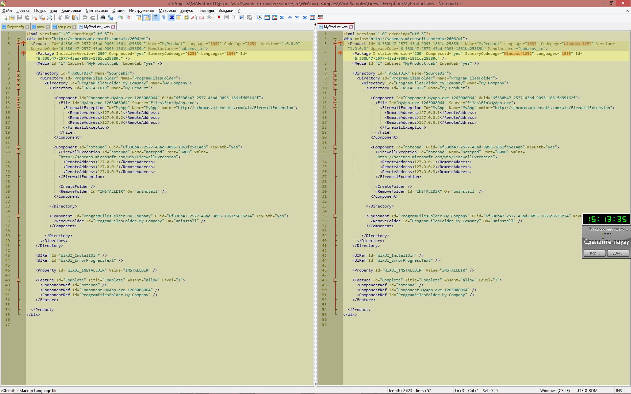The height and width of the screenshot is (394, 631).
Task: Collapse the Pomodoro widget via its chevron
Action: point(627,230)
